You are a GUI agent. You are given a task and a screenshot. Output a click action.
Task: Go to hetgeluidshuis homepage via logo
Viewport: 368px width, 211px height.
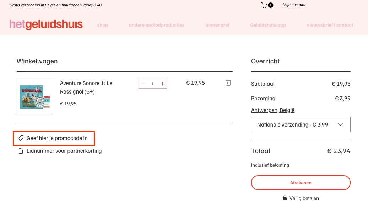pyautogui.click(x=46, y=24)
